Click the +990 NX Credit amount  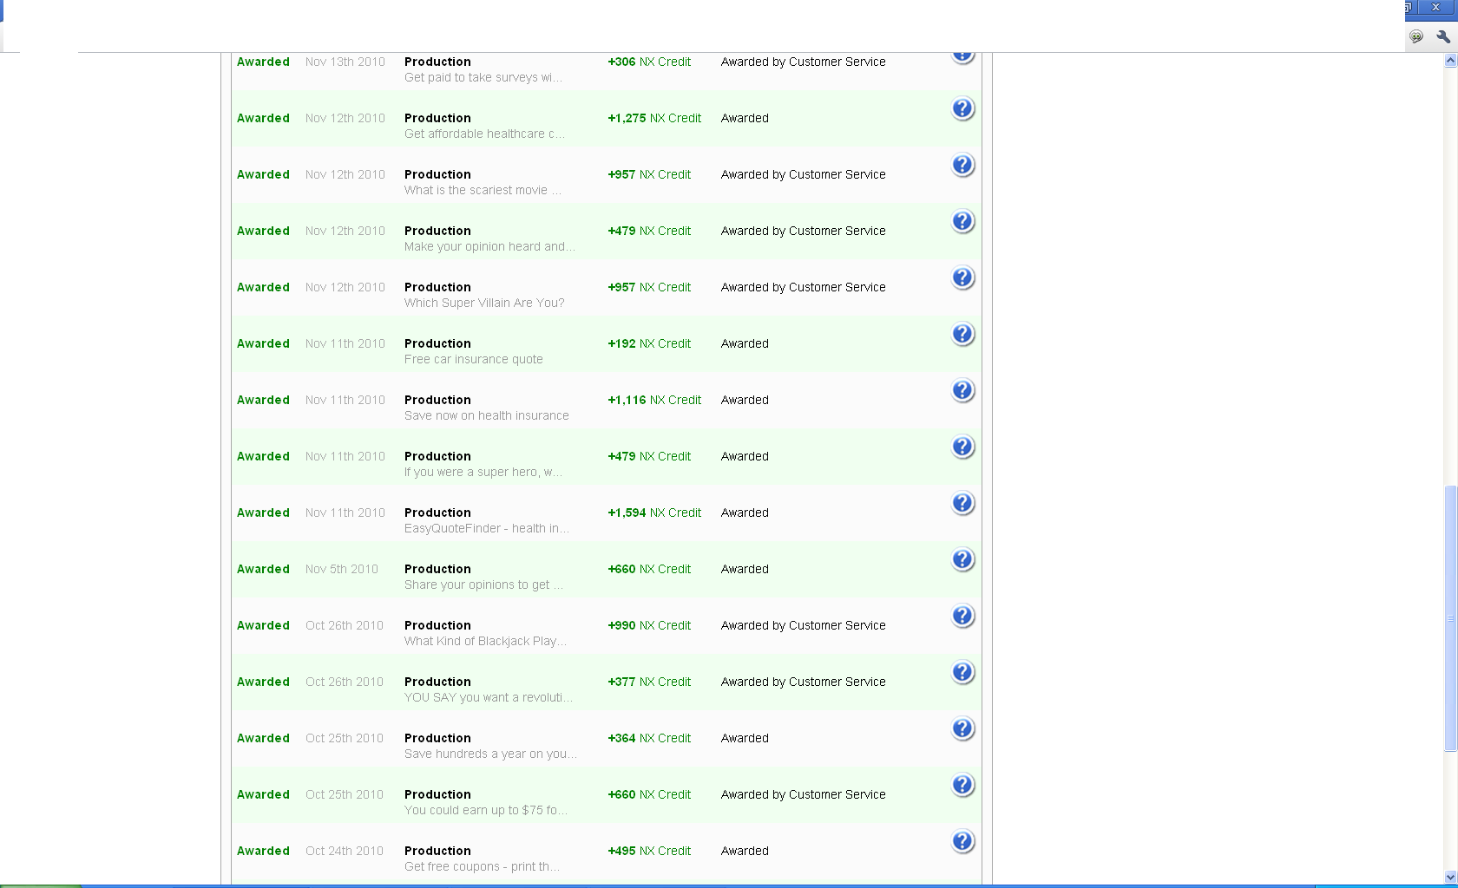click(649, 625)
